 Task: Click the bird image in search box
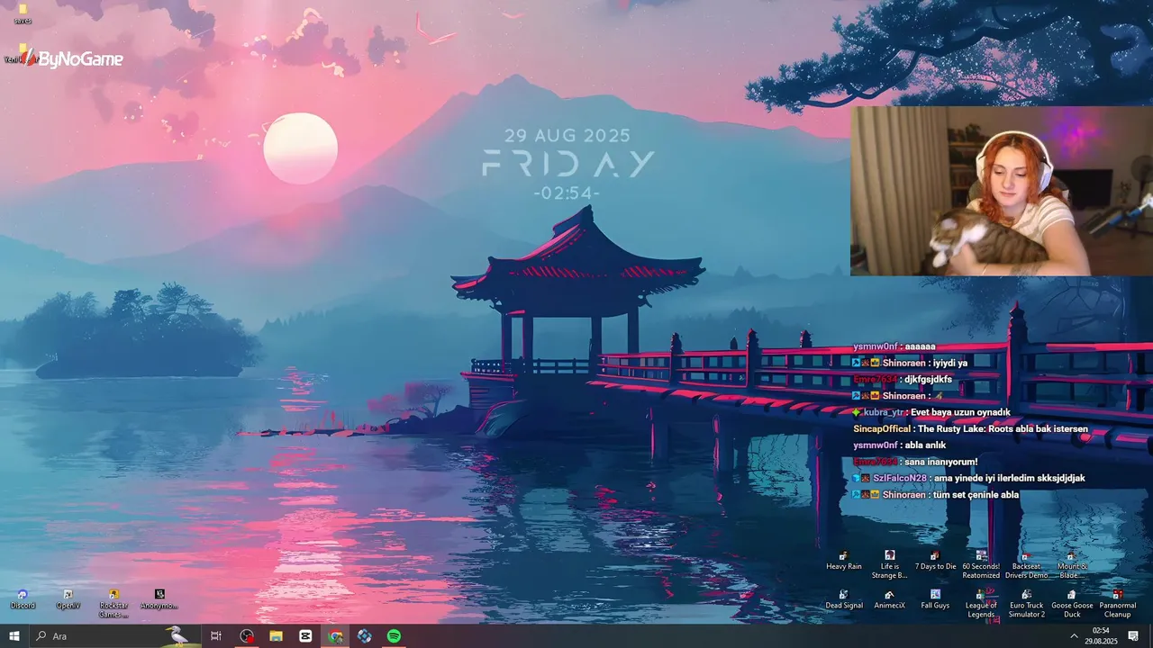point(178,635)
